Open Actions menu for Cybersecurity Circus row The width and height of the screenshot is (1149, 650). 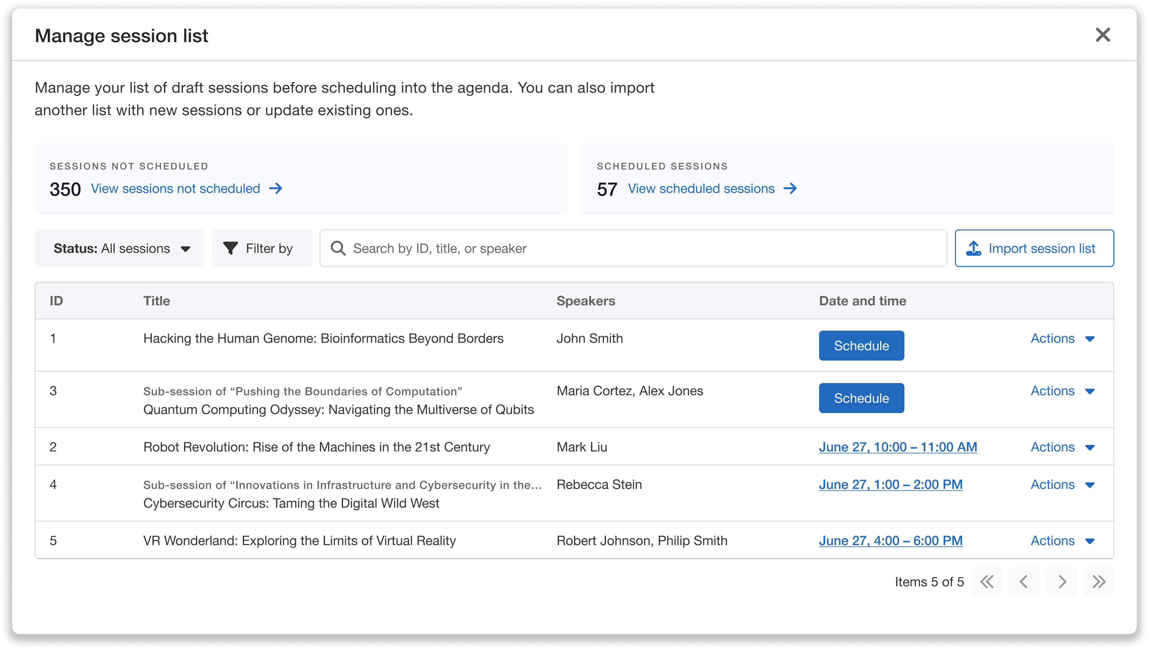(1062, 484)
